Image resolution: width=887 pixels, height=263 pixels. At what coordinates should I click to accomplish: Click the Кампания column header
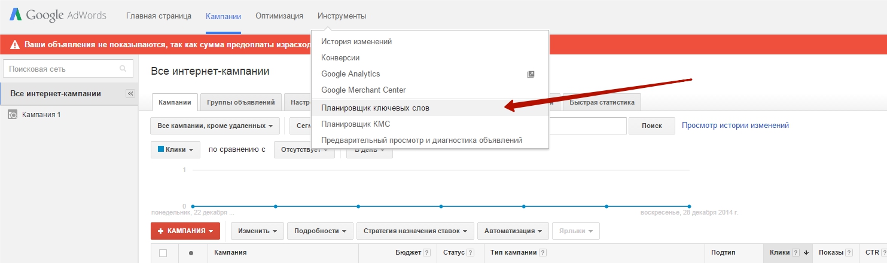tap(230, 253)
